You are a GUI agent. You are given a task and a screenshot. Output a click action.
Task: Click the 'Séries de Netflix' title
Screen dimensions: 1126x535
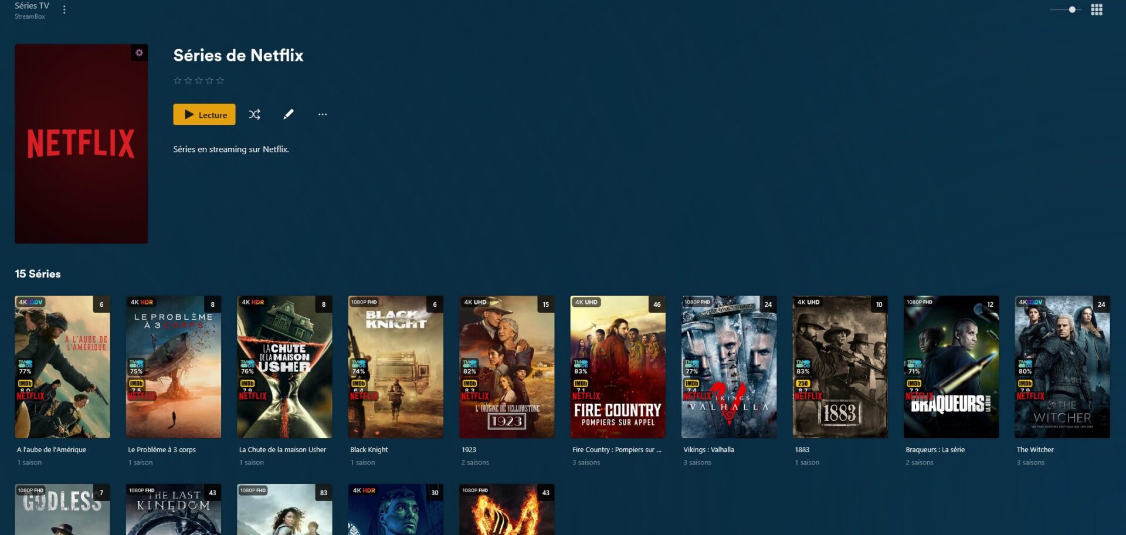click(x=238, y=55)
